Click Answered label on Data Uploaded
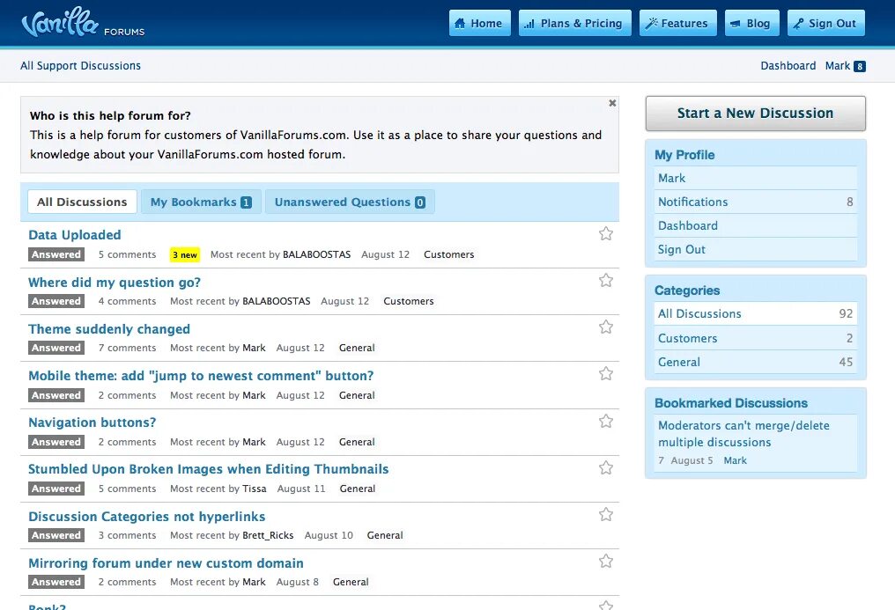The height and width of the screenshot is (610, 895). [56, 254]
